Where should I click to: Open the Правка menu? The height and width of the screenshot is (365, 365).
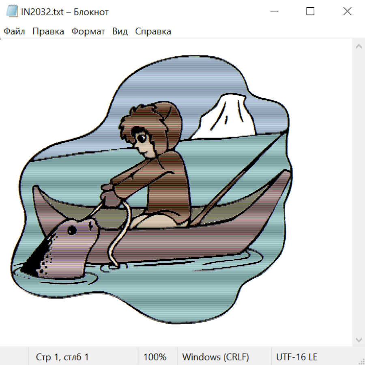[48, 32]
